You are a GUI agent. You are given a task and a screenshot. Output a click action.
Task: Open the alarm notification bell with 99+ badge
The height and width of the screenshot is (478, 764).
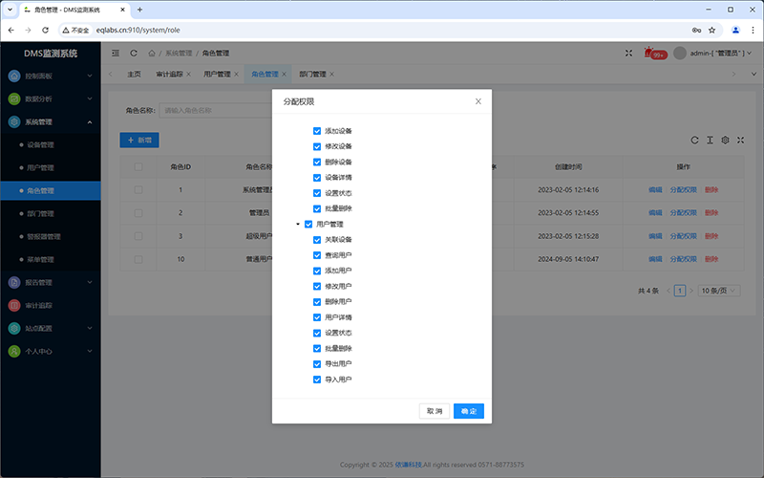[651, 53]
